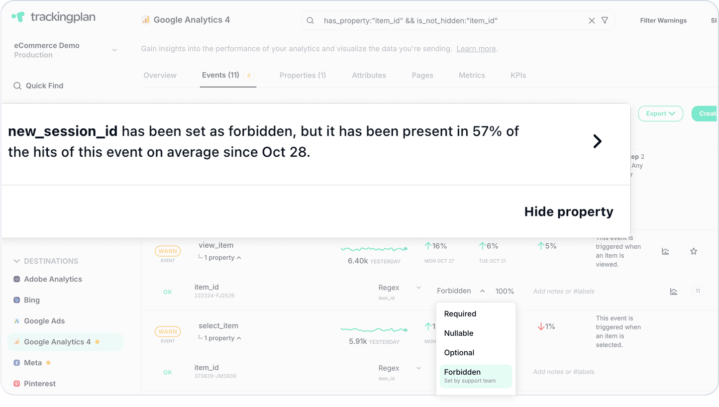Image resolution: width=719 pixels, height=407 pixels.
Task: Select Google Analytics 4 in the sidebar
Action: (x=65, y=342)
